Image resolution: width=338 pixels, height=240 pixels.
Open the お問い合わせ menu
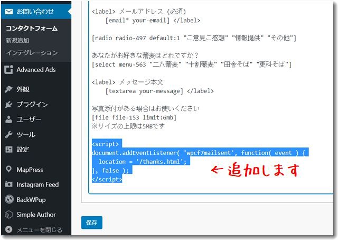coord(36,11)
